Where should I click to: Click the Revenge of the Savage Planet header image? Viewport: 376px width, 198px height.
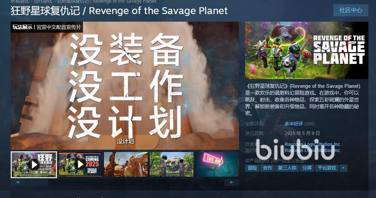(306, 50)
